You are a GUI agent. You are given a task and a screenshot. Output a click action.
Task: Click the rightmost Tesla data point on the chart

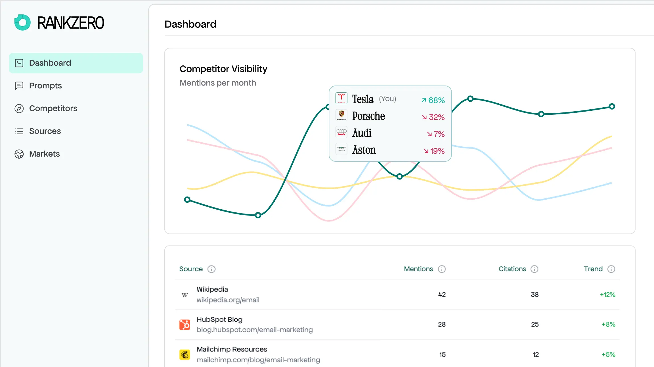pos(612,106)
